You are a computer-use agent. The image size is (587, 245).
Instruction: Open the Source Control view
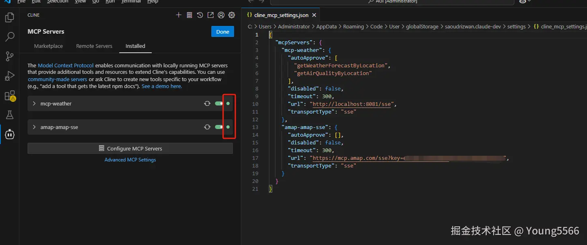(9, 56)
